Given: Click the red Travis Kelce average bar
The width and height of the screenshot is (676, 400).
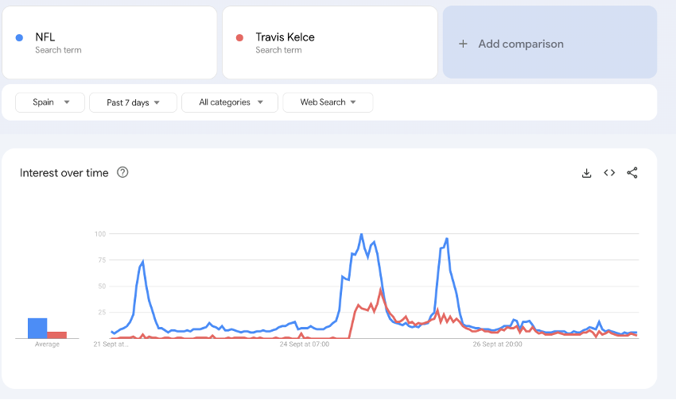Looking at the screenshot, I should (x=57, y=335).
